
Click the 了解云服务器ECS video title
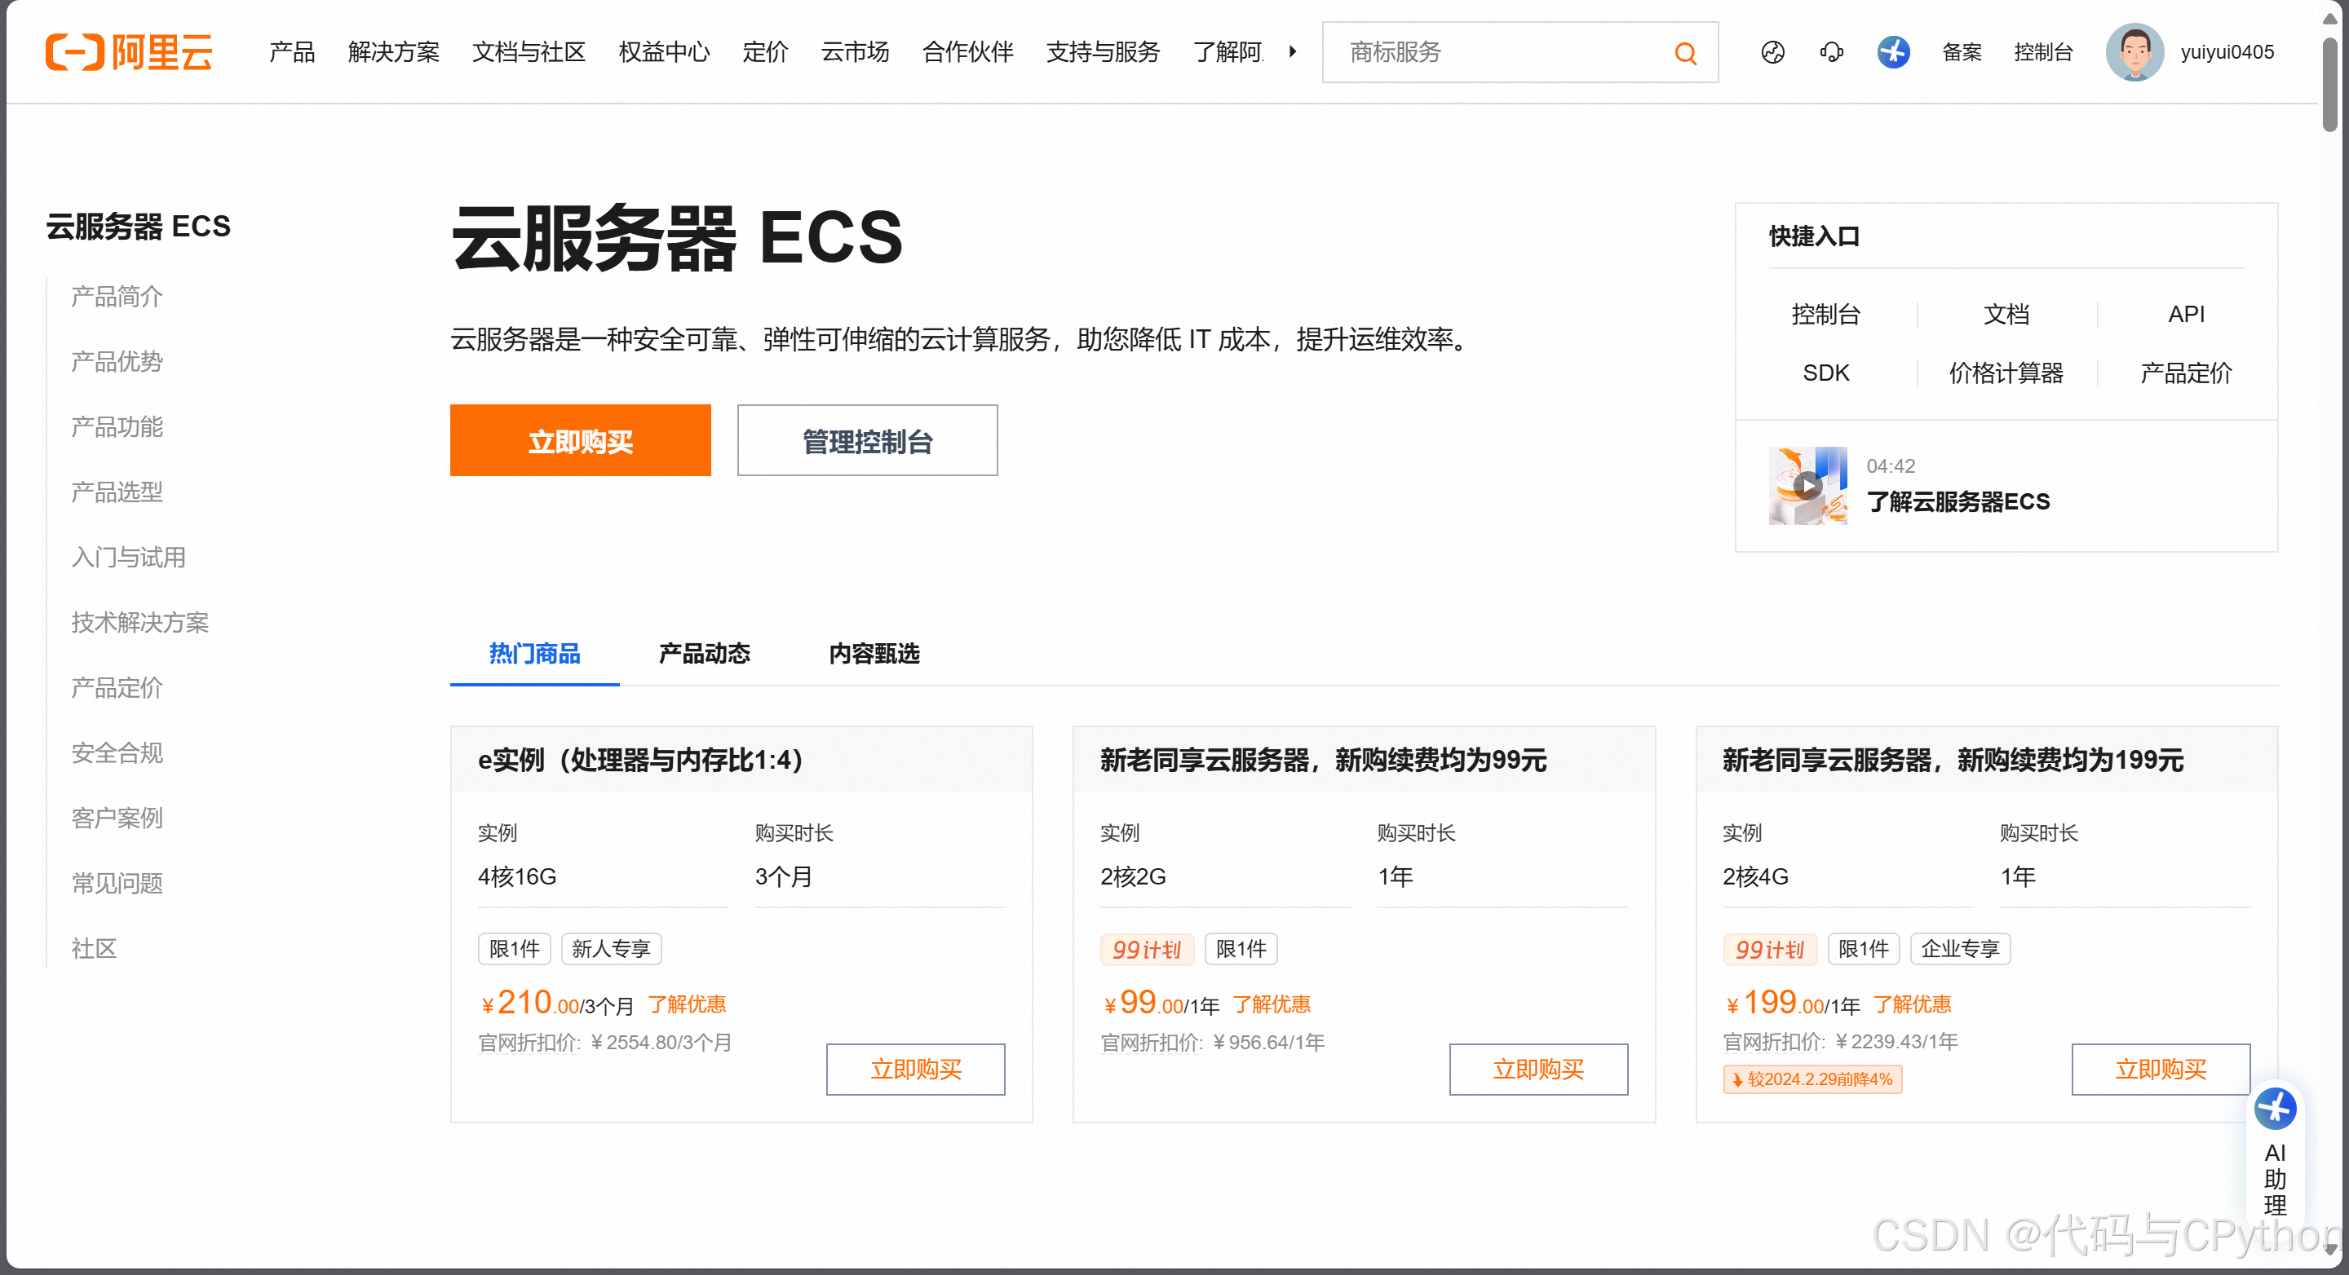click(x=1957, y=501)
